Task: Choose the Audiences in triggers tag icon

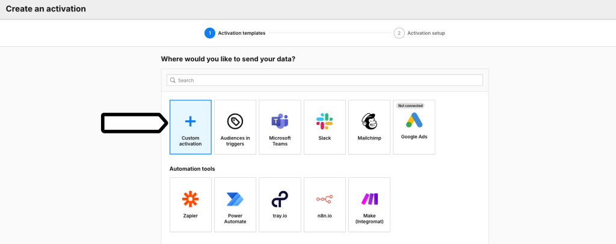Action: point(235,121)
